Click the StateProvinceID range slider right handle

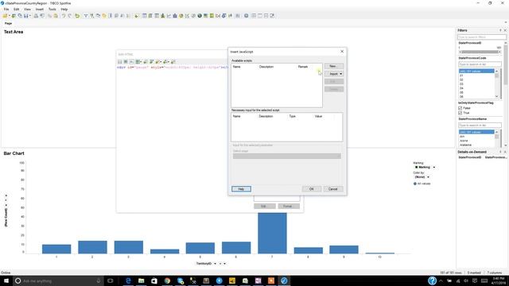(499, 52)
